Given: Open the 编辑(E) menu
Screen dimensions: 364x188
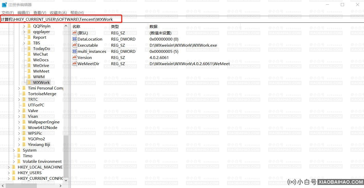Looking at the screenshot, I should 24,13.
